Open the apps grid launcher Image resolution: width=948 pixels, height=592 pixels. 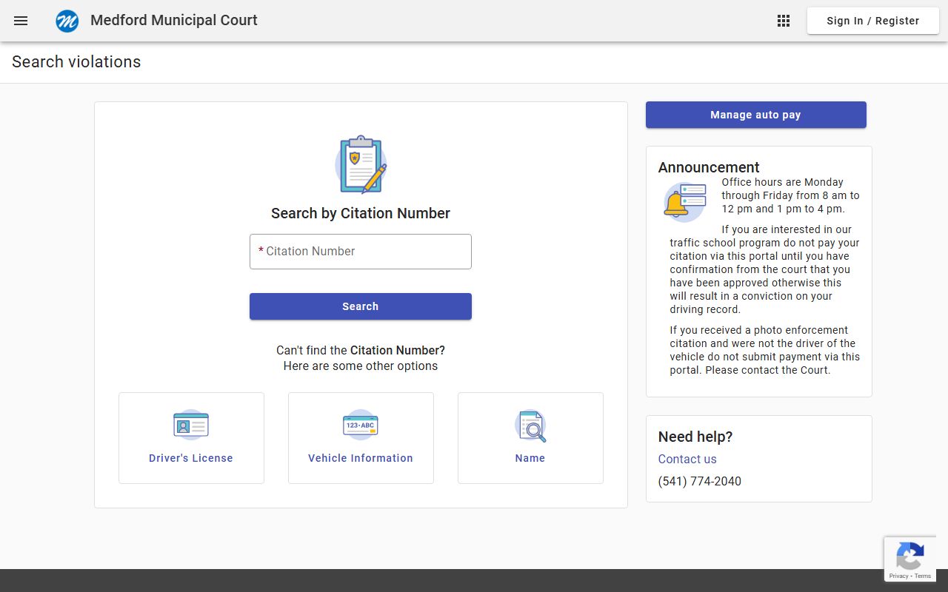click(784, 21)
